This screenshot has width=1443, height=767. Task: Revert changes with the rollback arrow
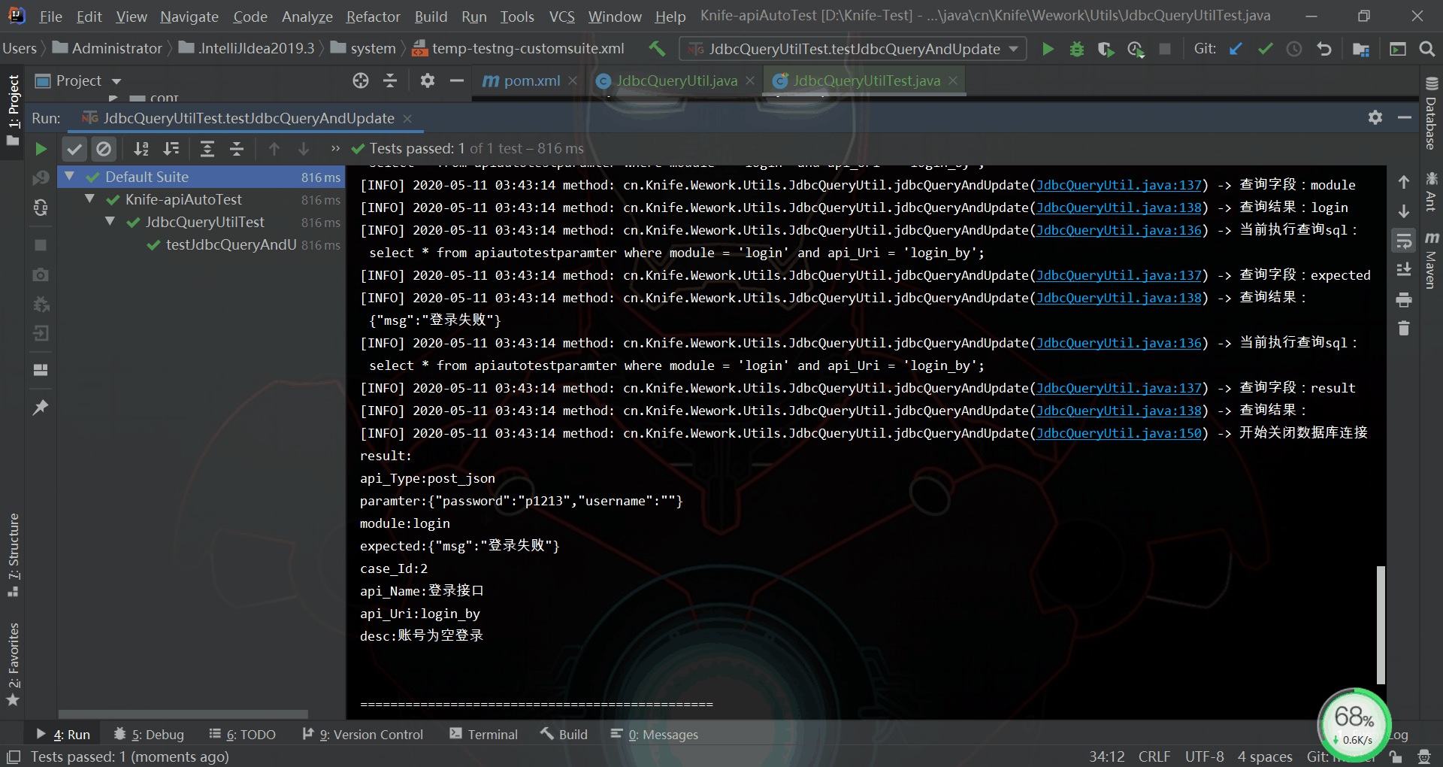tap(1324, 49)
